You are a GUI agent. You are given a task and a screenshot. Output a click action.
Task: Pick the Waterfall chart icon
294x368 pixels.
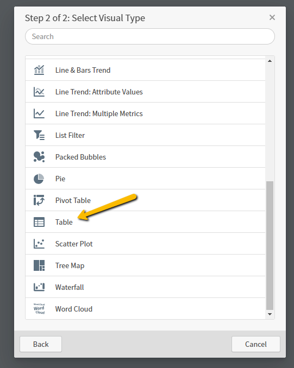coord(39,287)
